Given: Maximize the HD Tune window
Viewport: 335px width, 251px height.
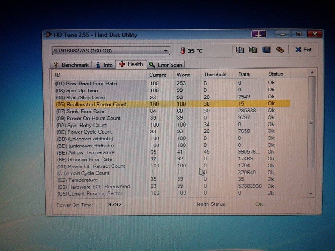Looking at the screenshot, I should click(x=298, y=34).
